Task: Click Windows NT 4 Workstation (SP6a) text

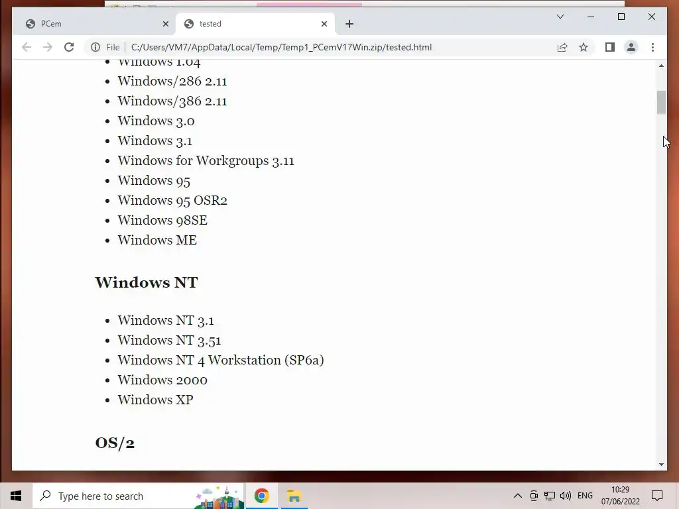Action: pos(221,360)
